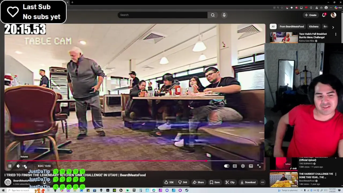Adjust the volume slider handle
The width and height of the screenshot is (343, 193).
pos(25,166)
